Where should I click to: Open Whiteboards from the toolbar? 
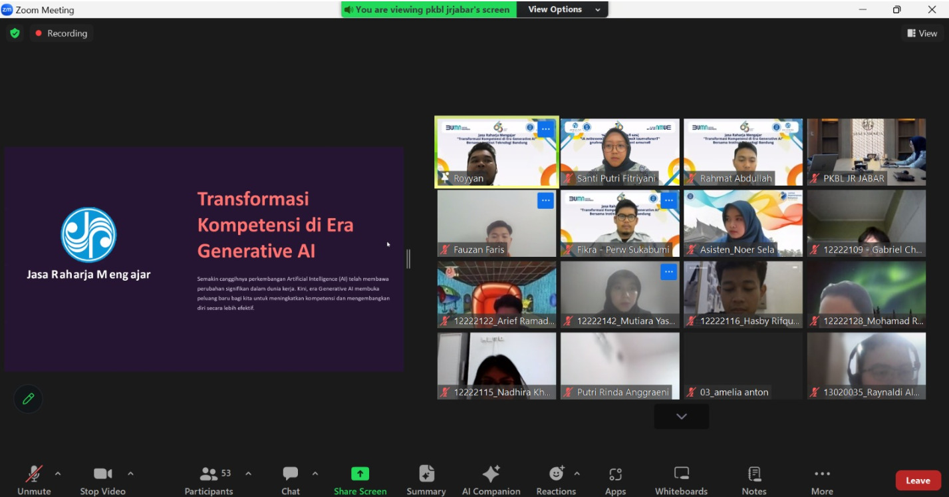[x=681, y=480]
